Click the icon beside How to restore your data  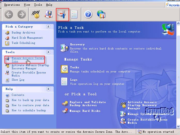coord(7,106)
